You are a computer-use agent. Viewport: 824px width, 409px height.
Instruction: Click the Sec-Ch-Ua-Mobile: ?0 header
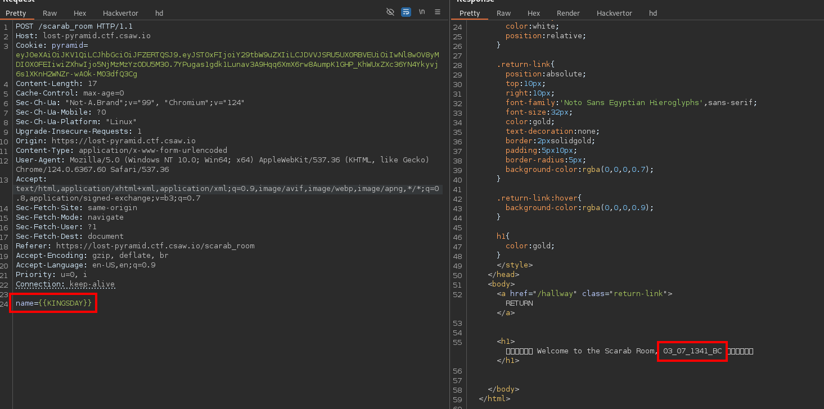[61, 112]
